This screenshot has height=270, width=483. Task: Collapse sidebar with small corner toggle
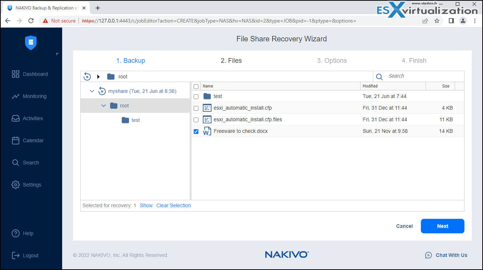coord(57,54)
